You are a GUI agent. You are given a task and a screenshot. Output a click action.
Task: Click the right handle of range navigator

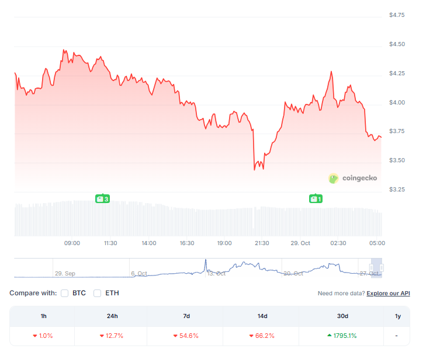tap(382, 267)
